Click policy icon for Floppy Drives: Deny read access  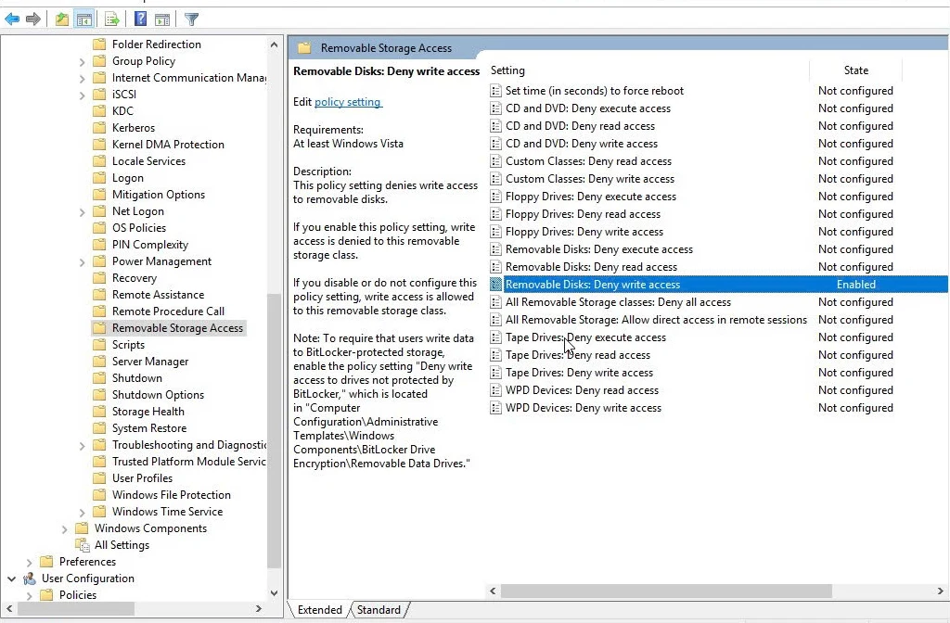[x=495, y=214]
